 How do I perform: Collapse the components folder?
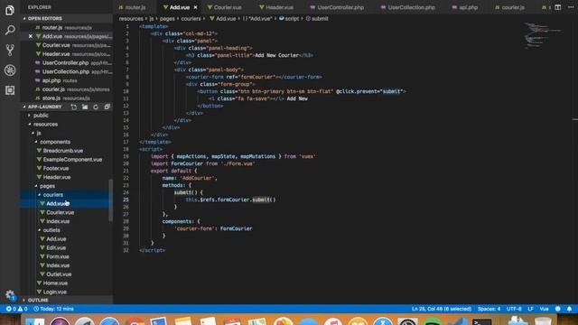54,142
